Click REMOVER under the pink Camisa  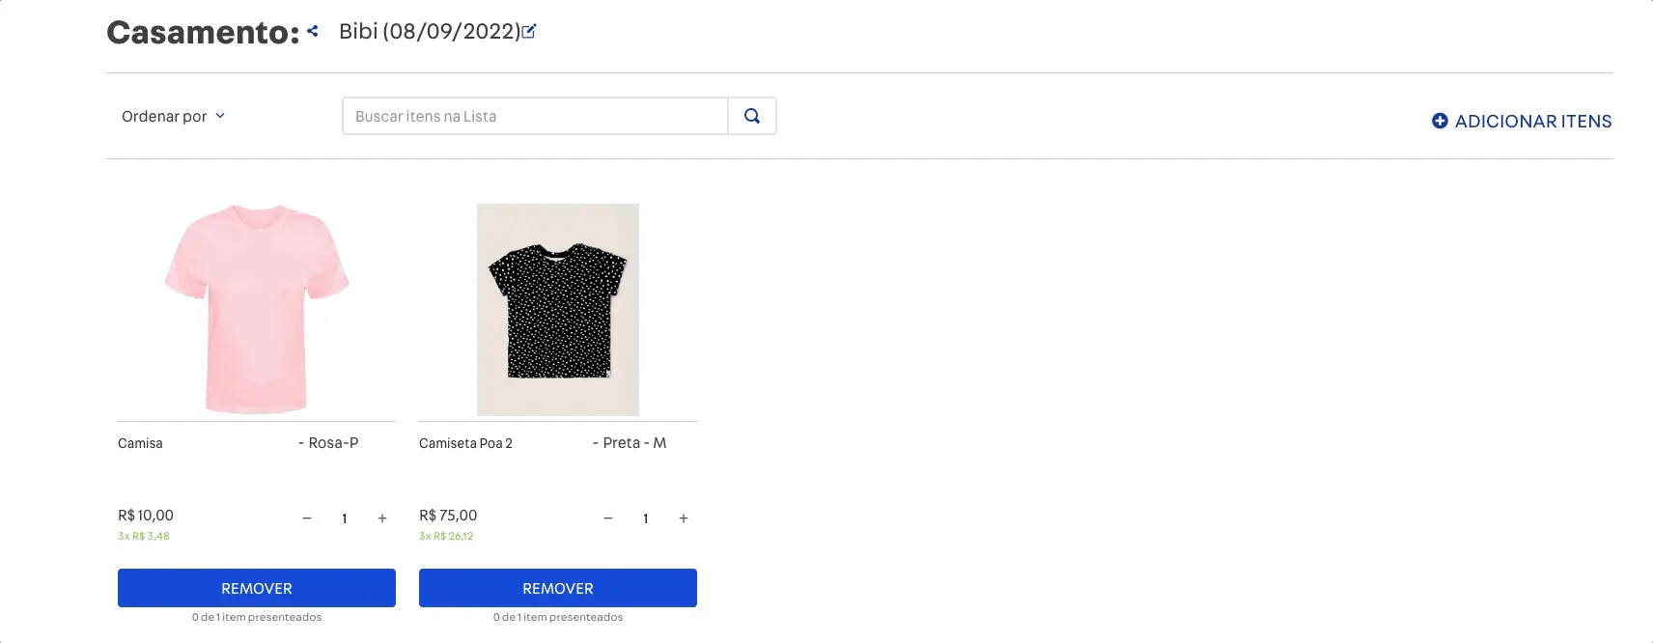pos(256,587)
